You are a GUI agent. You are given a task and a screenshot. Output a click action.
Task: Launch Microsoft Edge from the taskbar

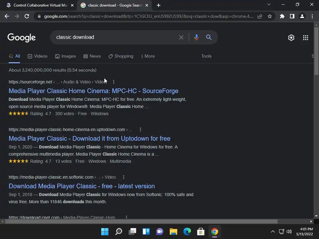pyautogui.click(x=187, y=232)
